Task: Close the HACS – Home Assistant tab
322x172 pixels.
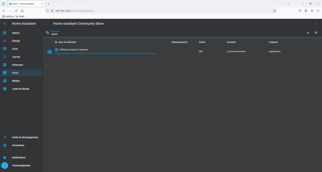Action: [42, 4]
